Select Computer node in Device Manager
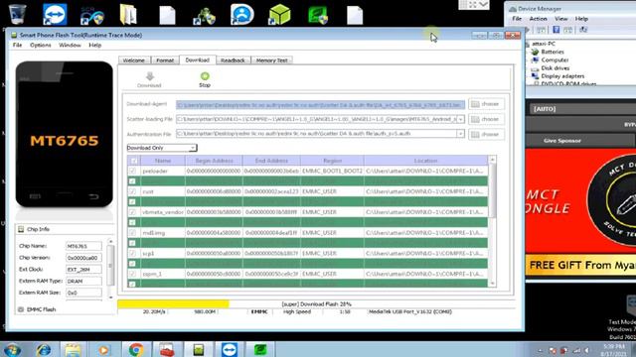 [555, 59]
